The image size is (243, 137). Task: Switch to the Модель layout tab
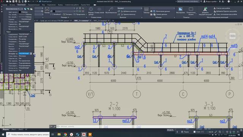point(6,129)
